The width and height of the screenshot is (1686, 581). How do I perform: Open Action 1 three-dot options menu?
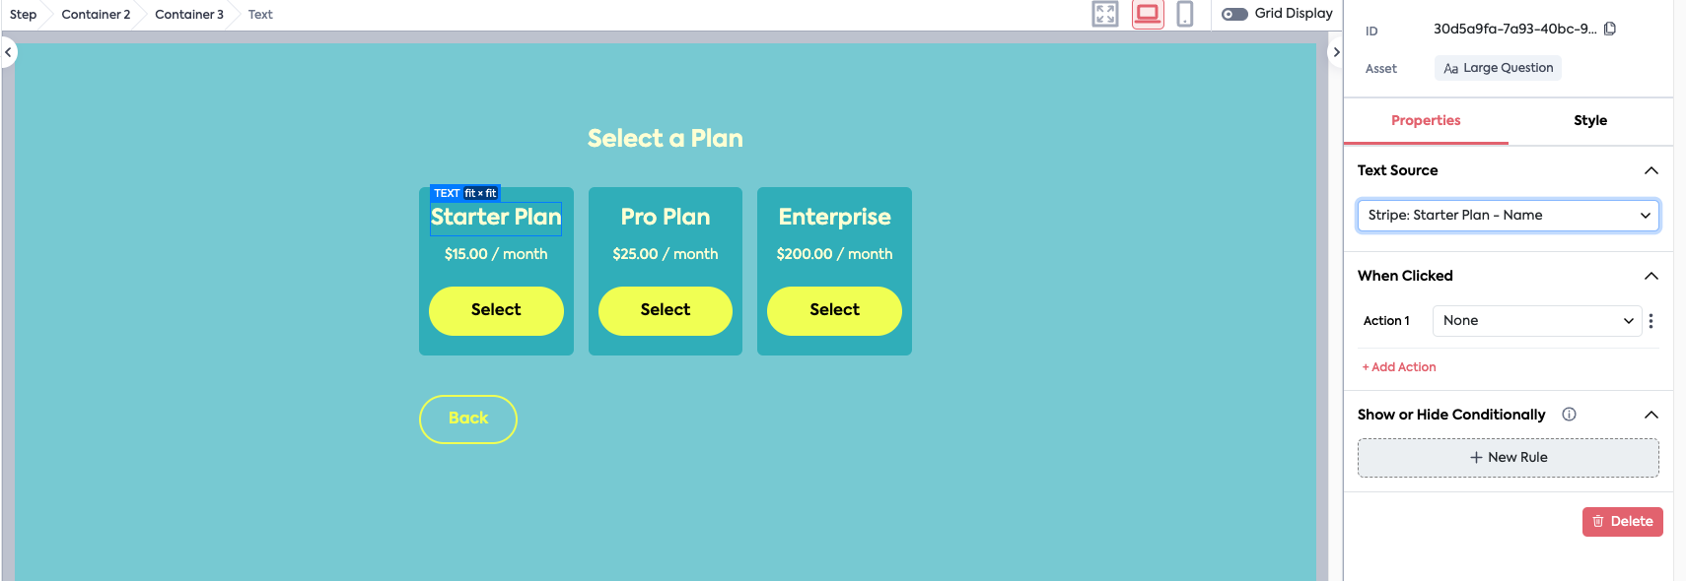click(x=1651, y=321)
